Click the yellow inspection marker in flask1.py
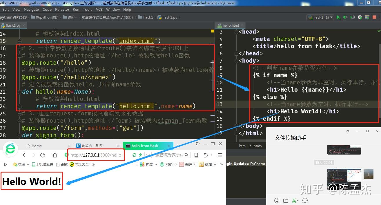The image size is (381, 205). click(213, 31)
